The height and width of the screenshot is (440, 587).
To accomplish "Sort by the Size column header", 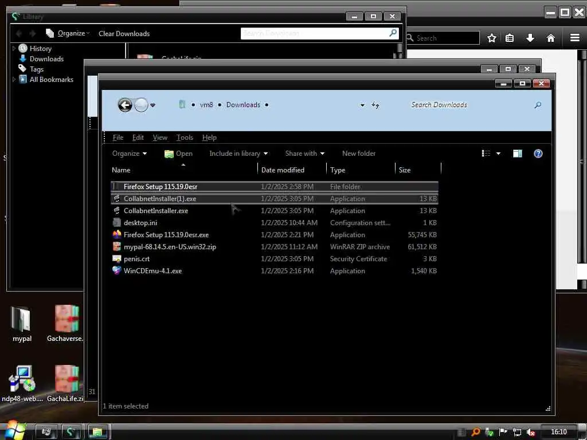I will pyautogui.click(x=418, y=170).
